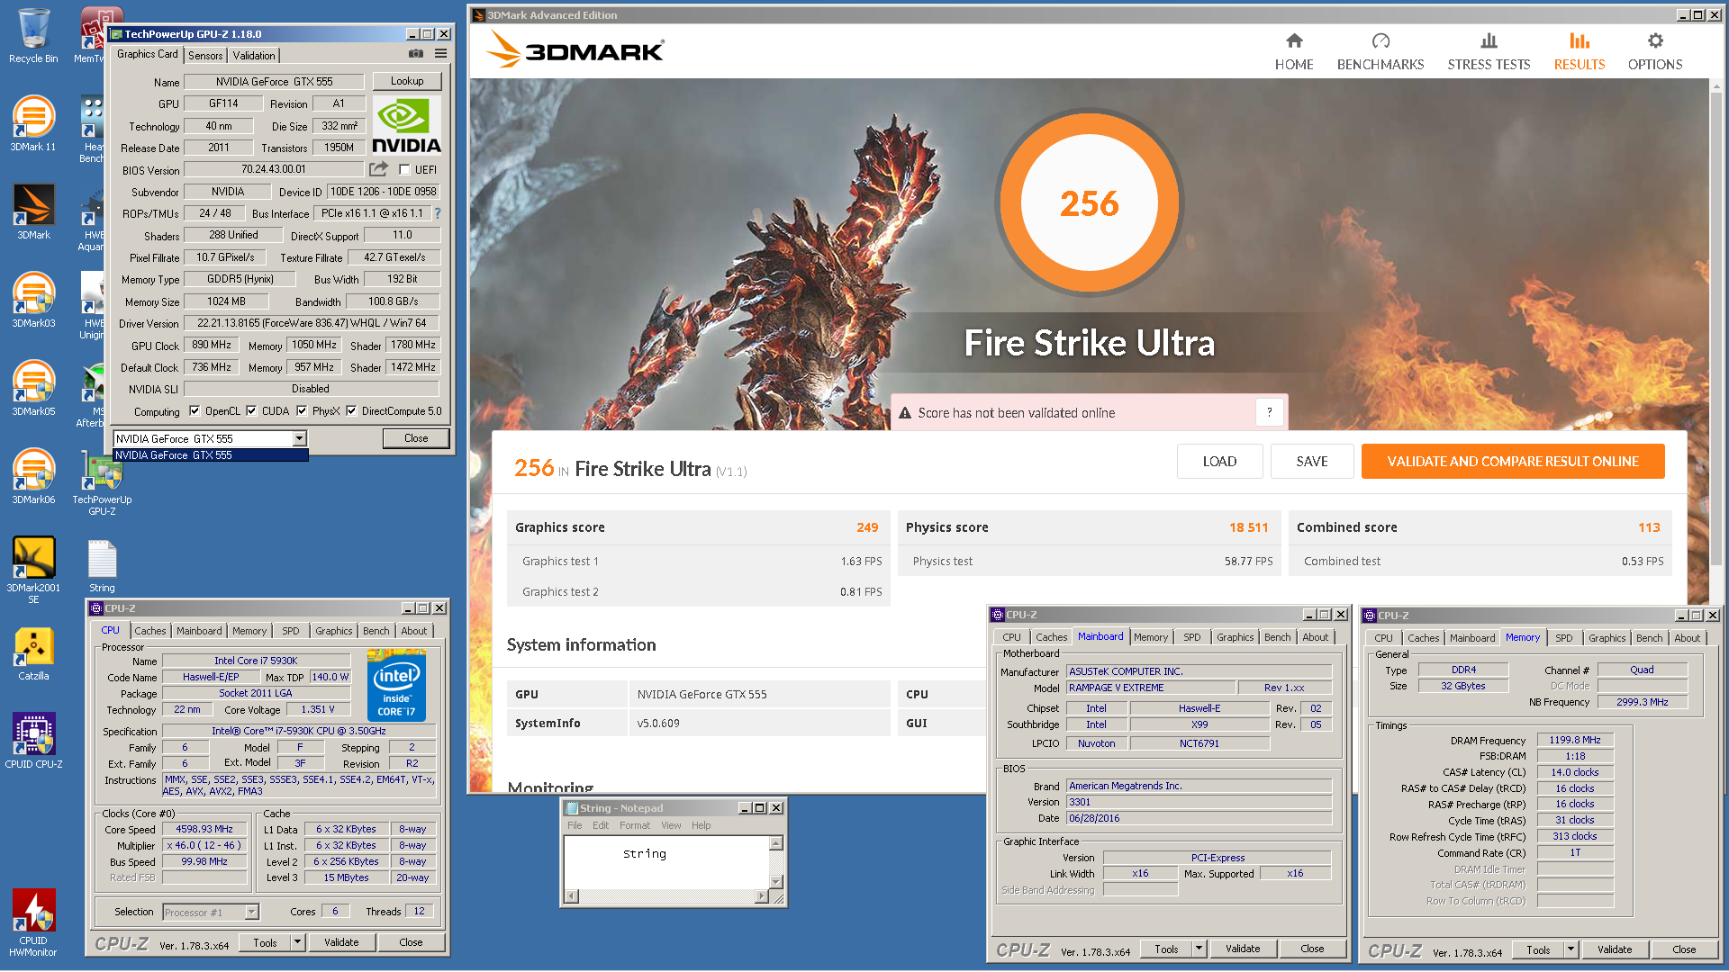
Task: Click the Notepad horizontal scrollbar
Action: click(x=666, y=896)
